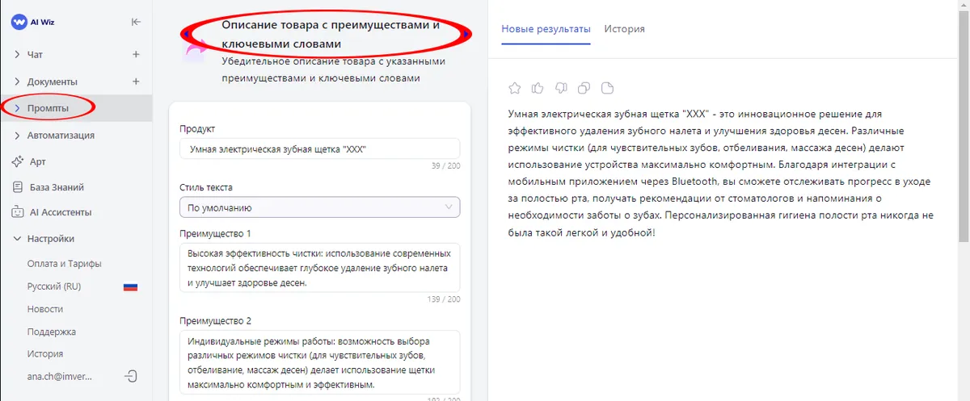Click the AI Wiz logo icon

(19, 22)
